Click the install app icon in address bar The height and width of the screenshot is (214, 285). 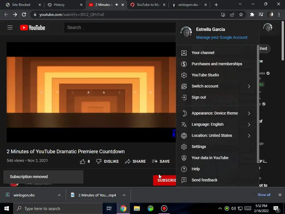pyautogui.click(x=223, y=14)
